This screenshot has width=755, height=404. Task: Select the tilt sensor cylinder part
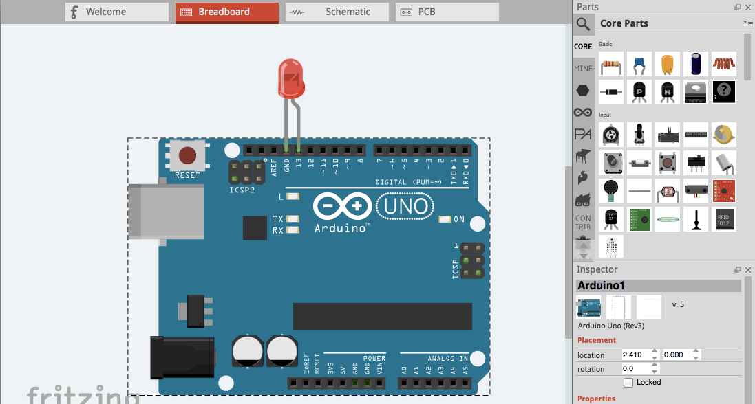(724, 163)
